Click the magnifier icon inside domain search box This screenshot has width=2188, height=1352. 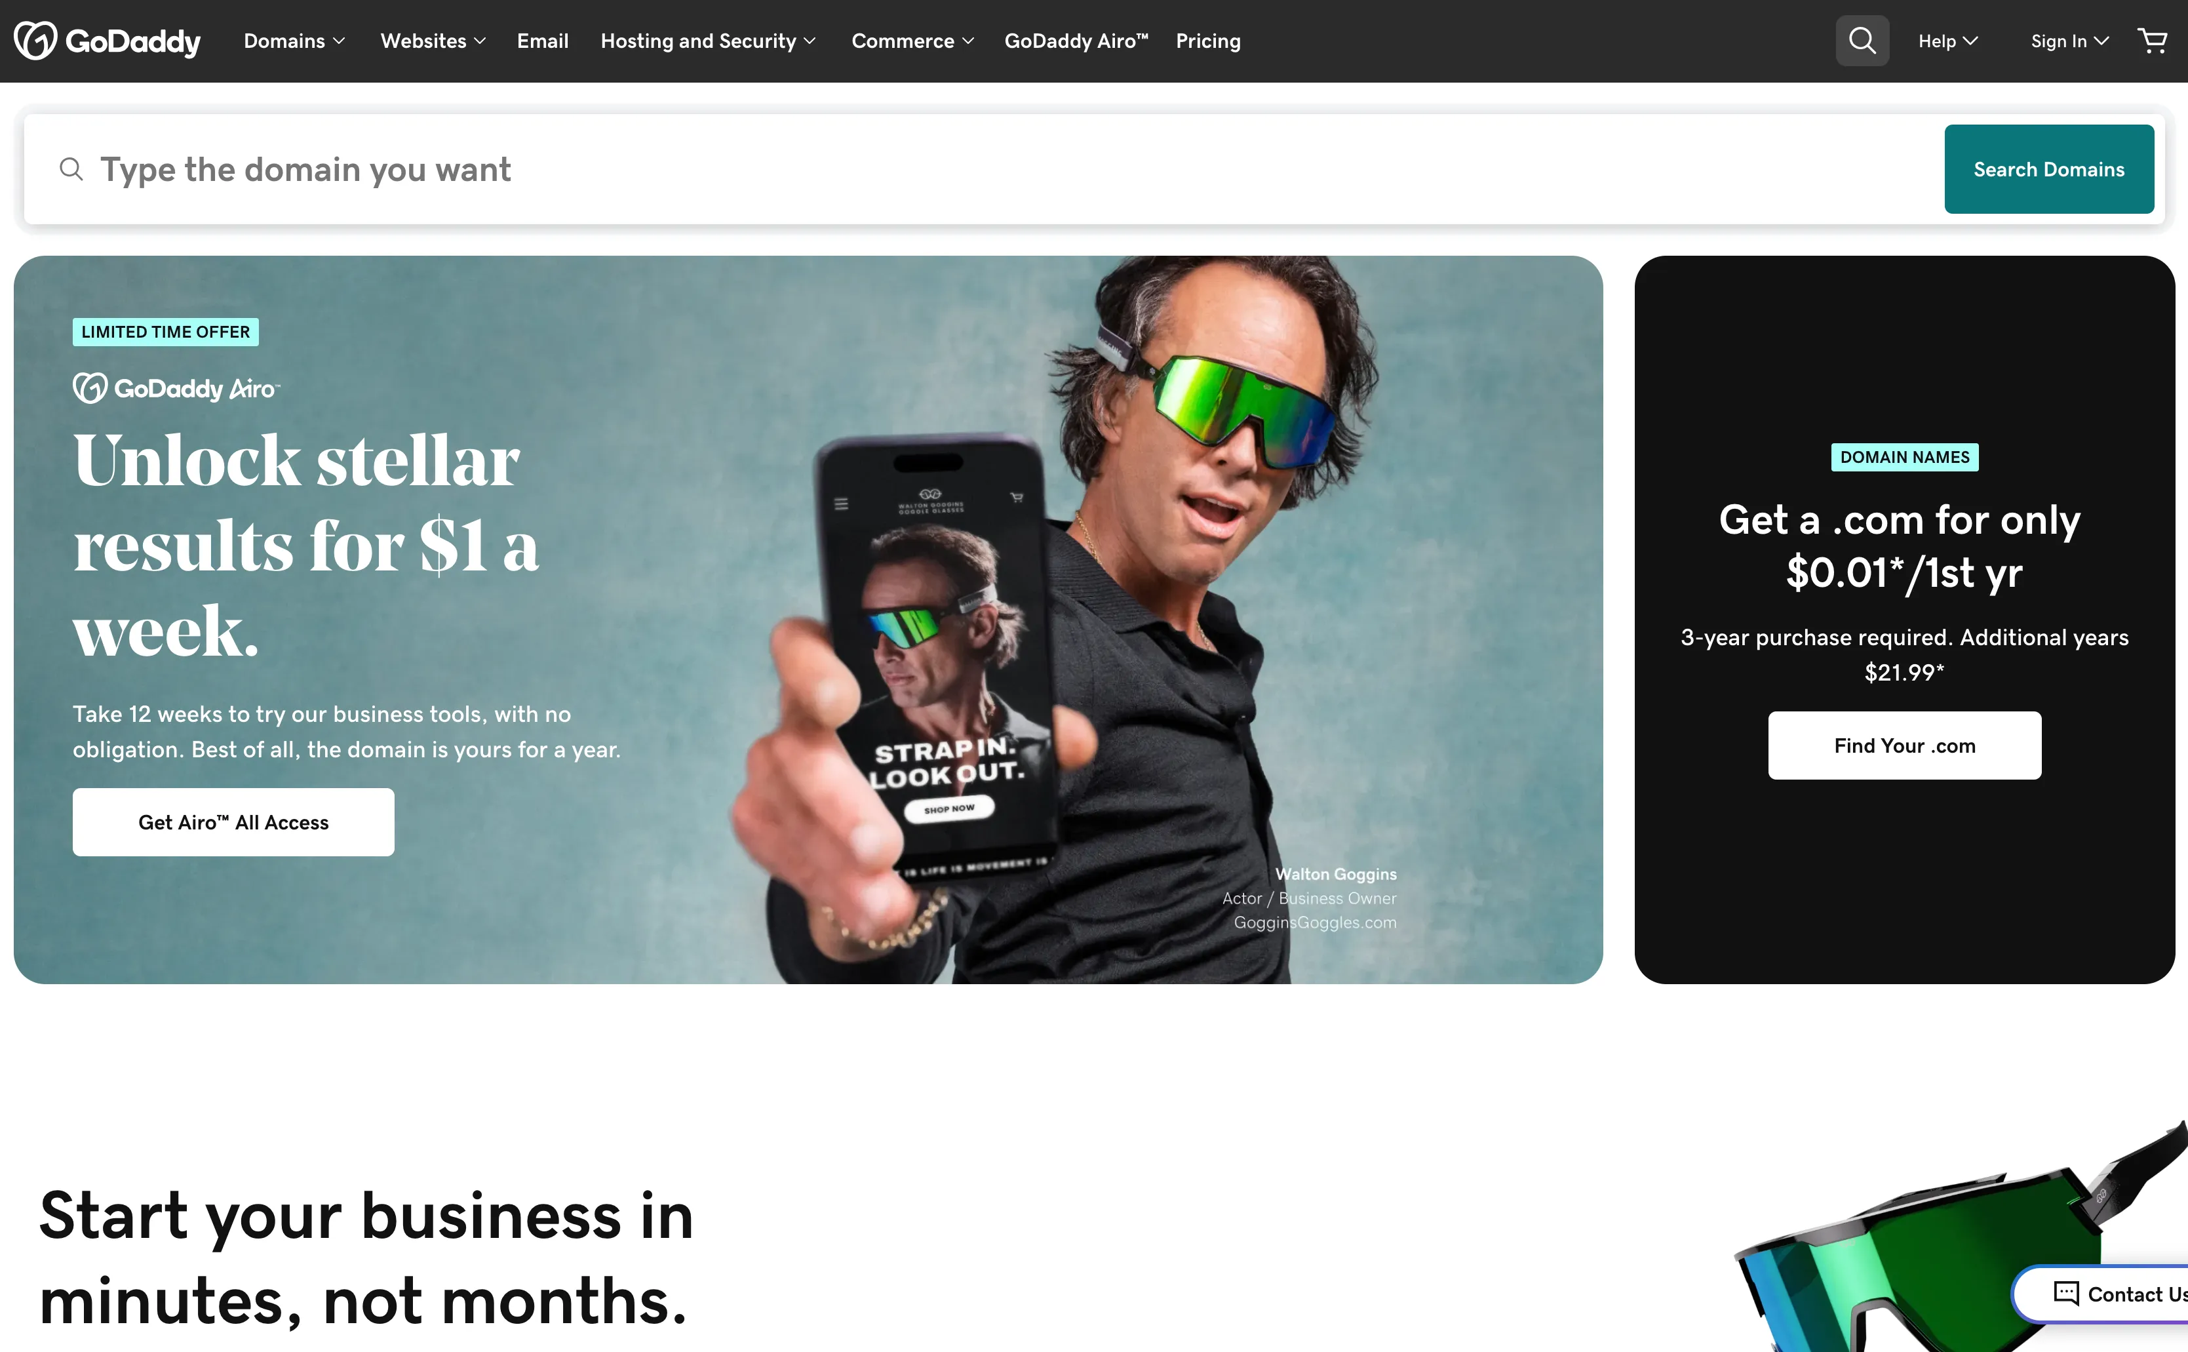[x=71, y=169]
